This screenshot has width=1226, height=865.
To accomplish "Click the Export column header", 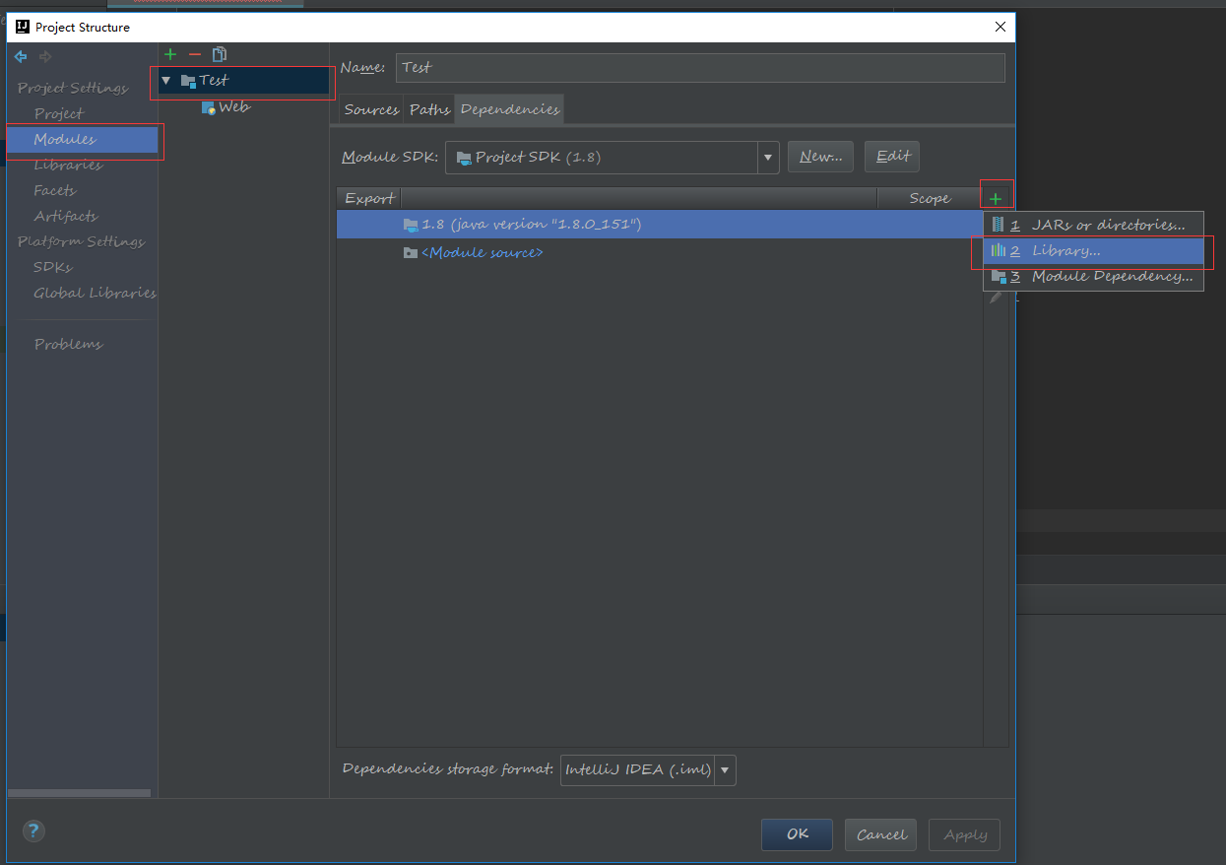I will (x=369, y=198).
